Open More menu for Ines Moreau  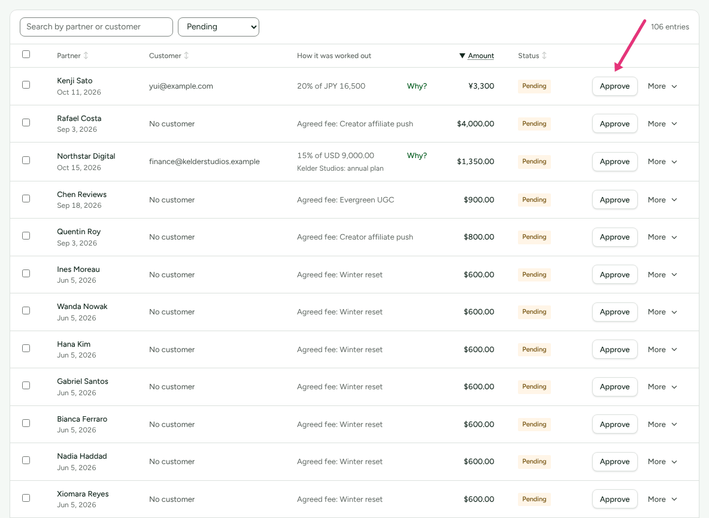point(662,275)
